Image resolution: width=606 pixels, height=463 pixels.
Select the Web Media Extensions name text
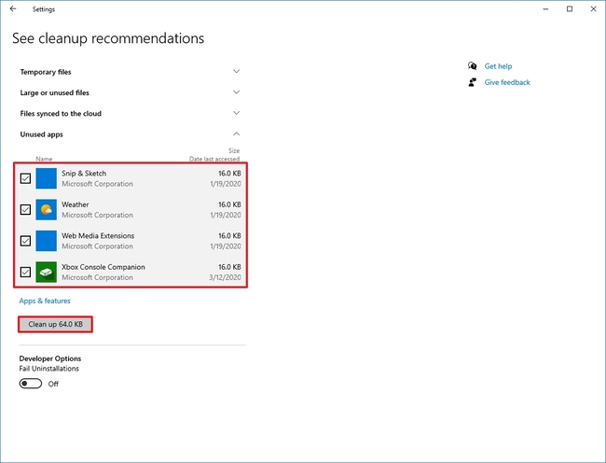coord(98,236)
